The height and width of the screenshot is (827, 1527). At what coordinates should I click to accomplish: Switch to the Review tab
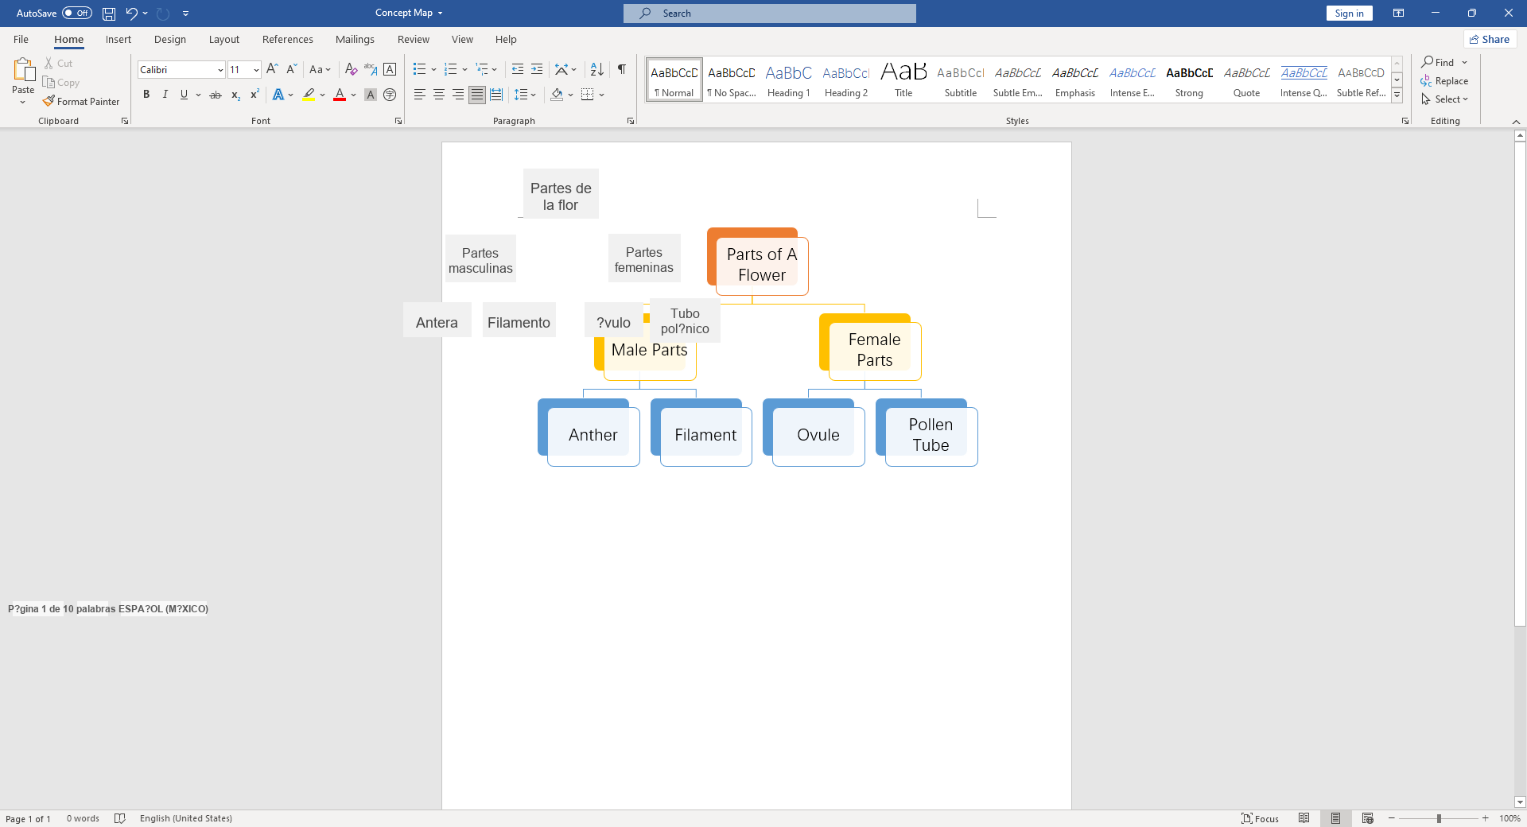coord(414,39)
